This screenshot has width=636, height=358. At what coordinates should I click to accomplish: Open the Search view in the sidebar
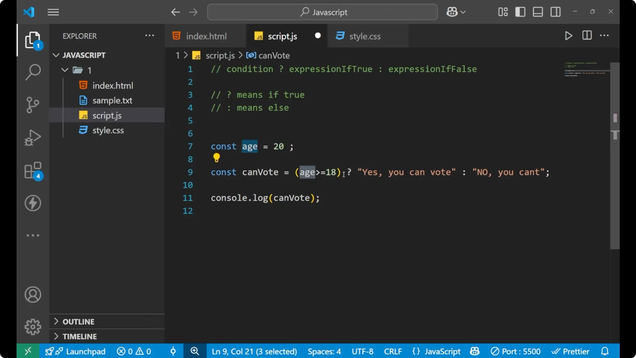coord(33,72)
